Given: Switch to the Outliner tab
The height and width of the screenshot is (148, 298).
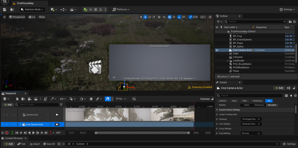Looking at the screenshot, I should point(224,16).
